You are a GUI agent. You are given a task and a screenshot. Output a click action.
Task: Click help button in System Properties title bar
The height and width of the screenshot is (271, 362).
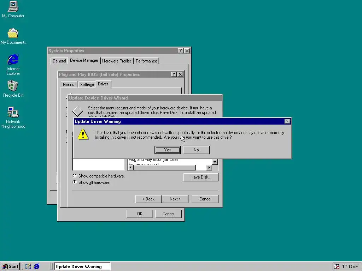(181, 51)
